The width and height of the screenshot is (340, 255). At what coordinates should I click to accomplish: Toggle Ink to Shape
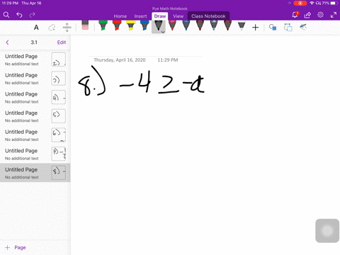pos(273,28)
